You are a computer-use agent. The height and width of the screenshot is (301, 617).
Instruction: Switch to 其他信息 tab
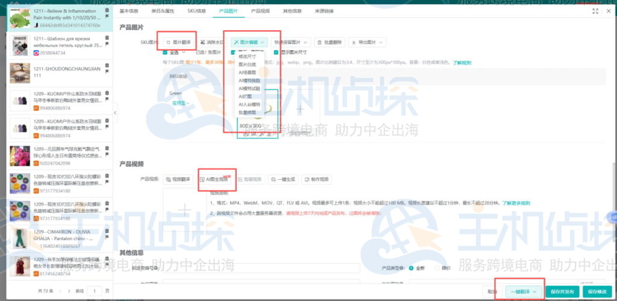(x=292, y=11)
